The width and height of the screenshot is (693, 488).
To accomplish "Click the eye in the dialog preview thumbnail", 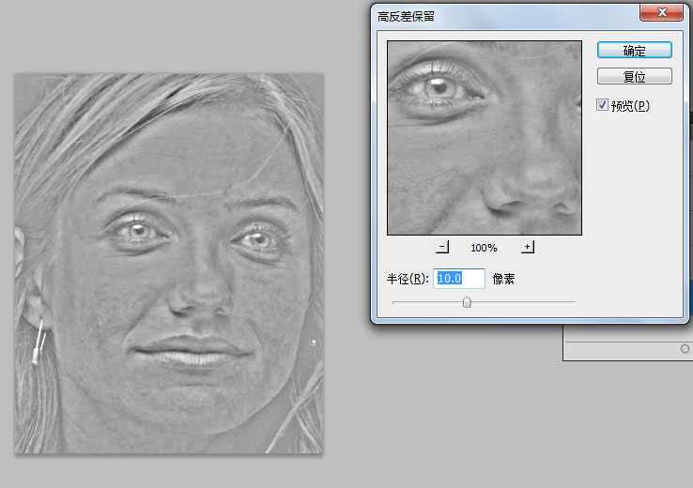I will point(438,86).
